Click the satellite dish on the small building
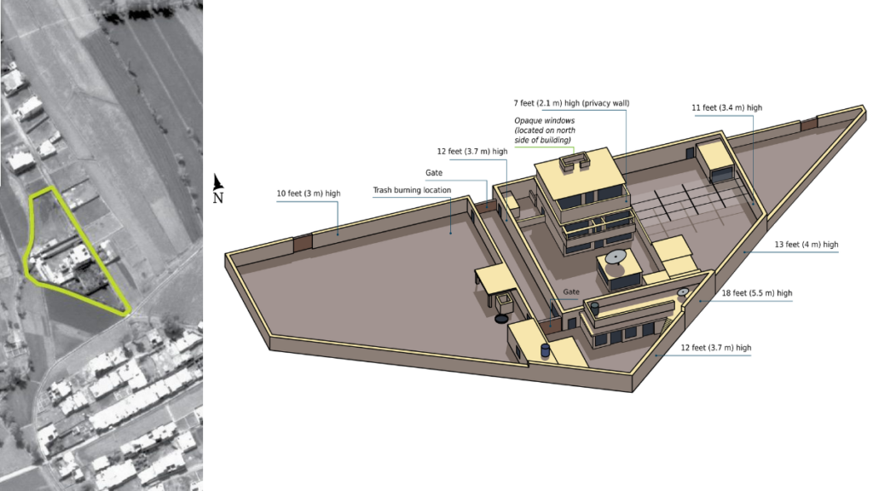 [x=616, y=257]
